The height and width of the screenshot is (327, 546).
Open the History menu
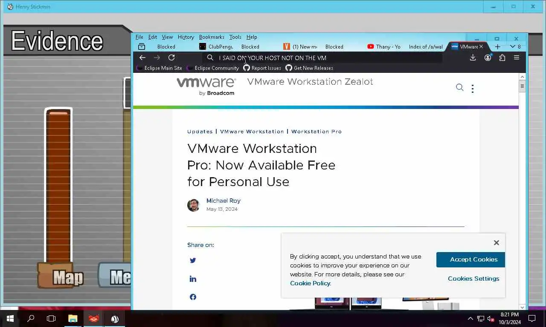pos(186,37)
